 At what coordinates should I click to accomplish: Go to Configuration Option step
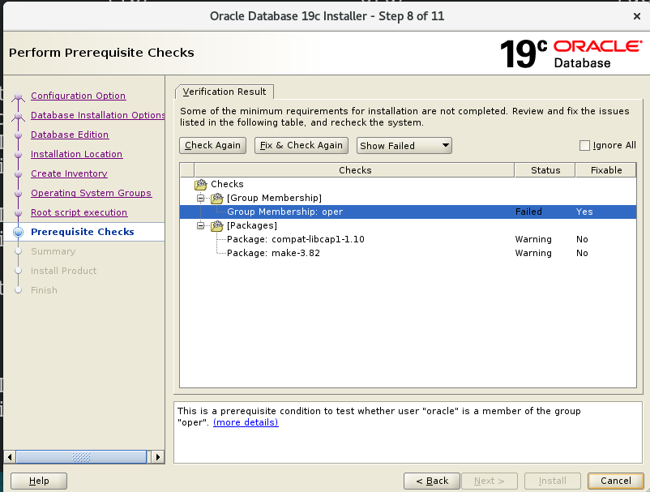coord(79,96)
